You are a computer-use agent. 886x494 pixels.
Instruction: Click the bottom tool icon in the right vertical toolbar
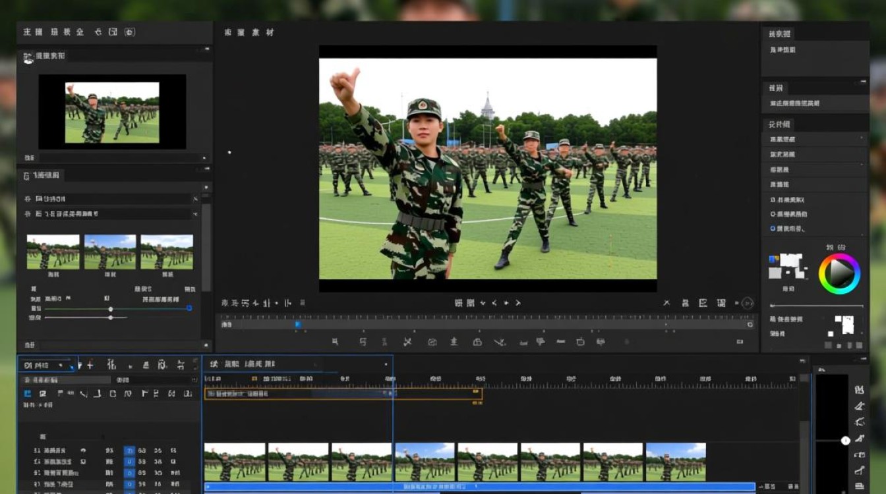pos(860,487)
